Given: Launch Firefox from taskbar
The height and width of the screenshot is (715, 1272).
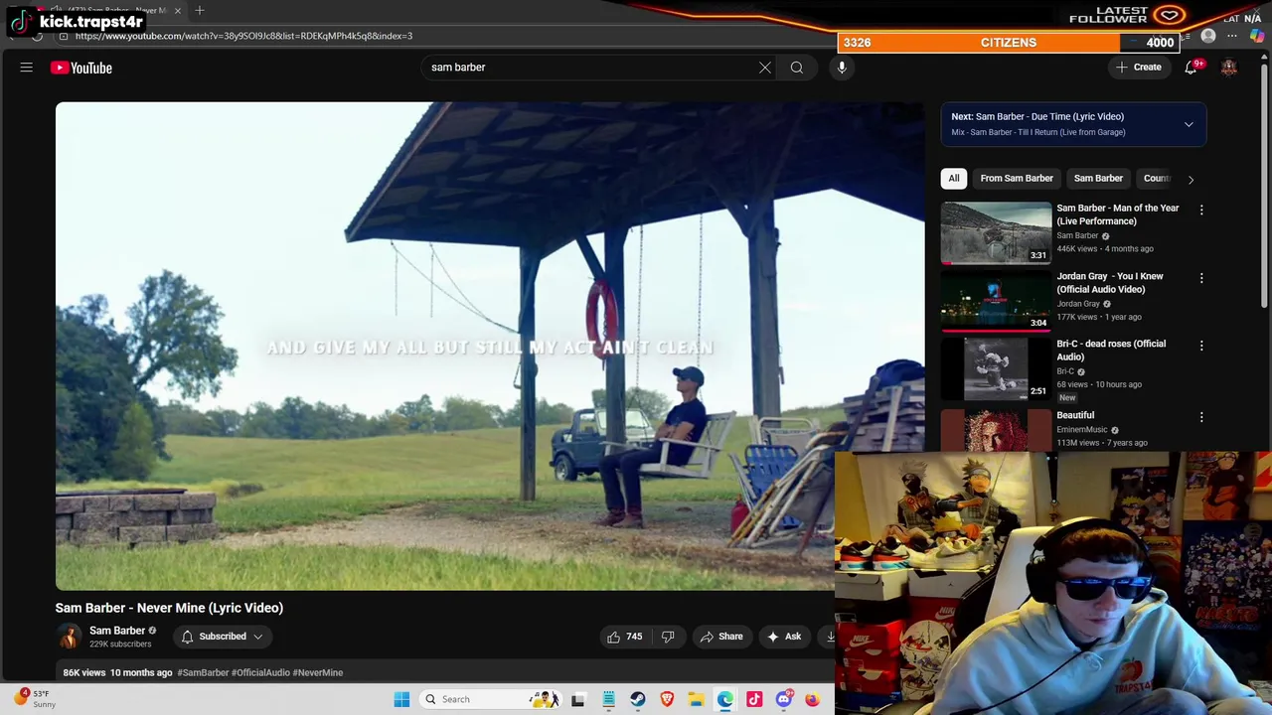Looking at the screenshot, I should 813,699.
